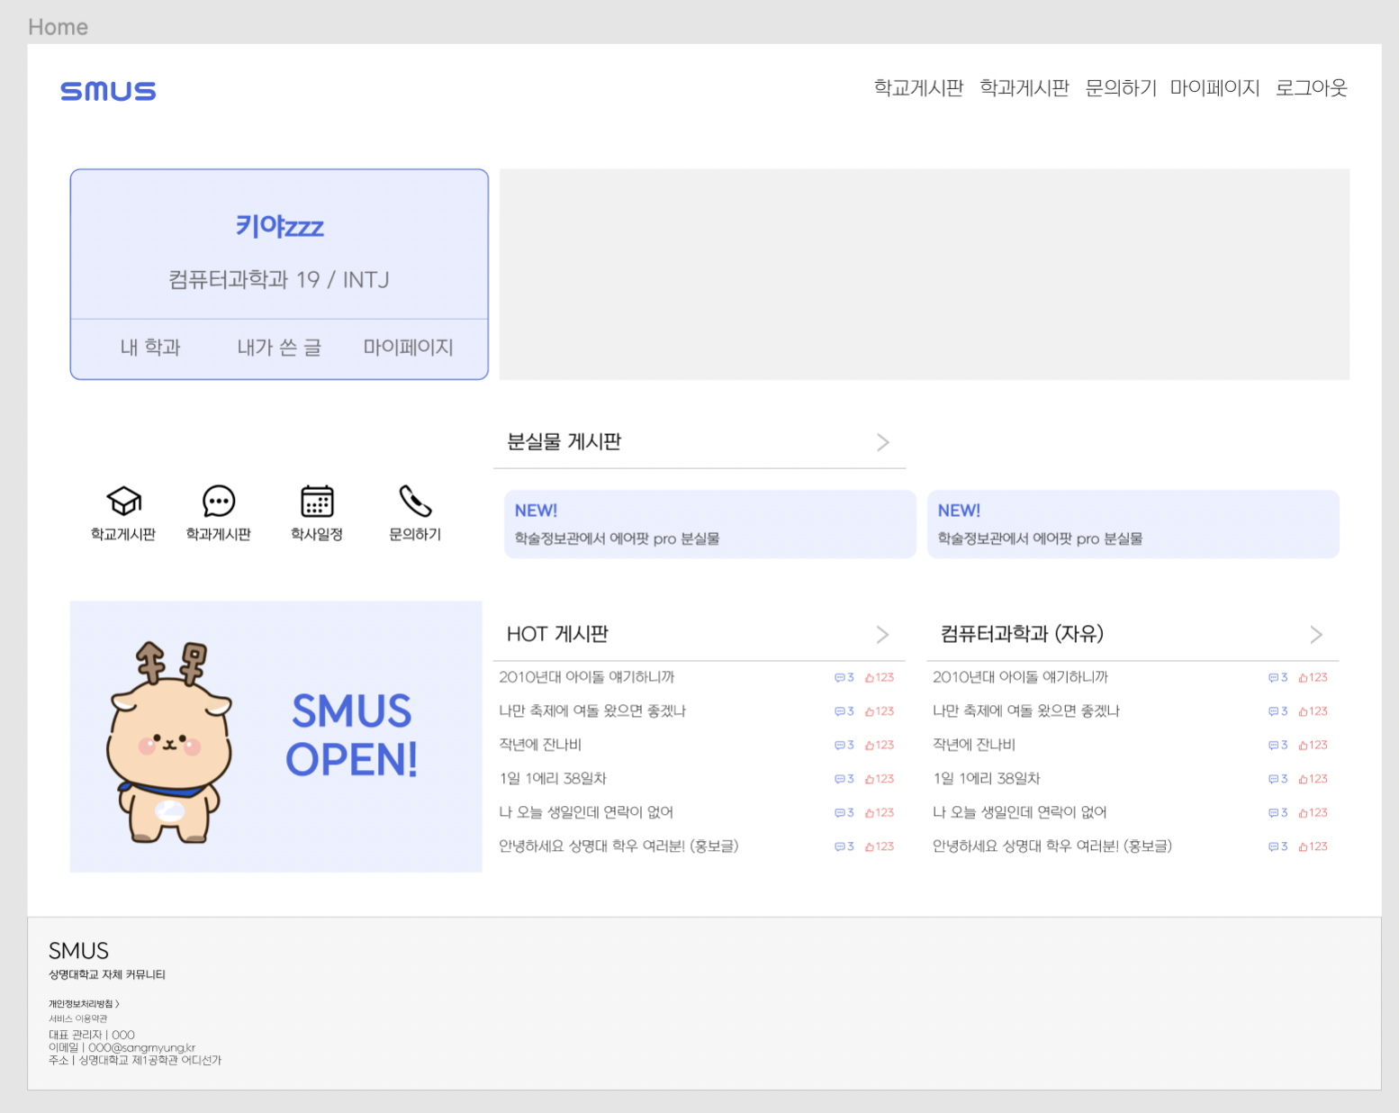Click the SMUS logo at top left

click(107, 90)
